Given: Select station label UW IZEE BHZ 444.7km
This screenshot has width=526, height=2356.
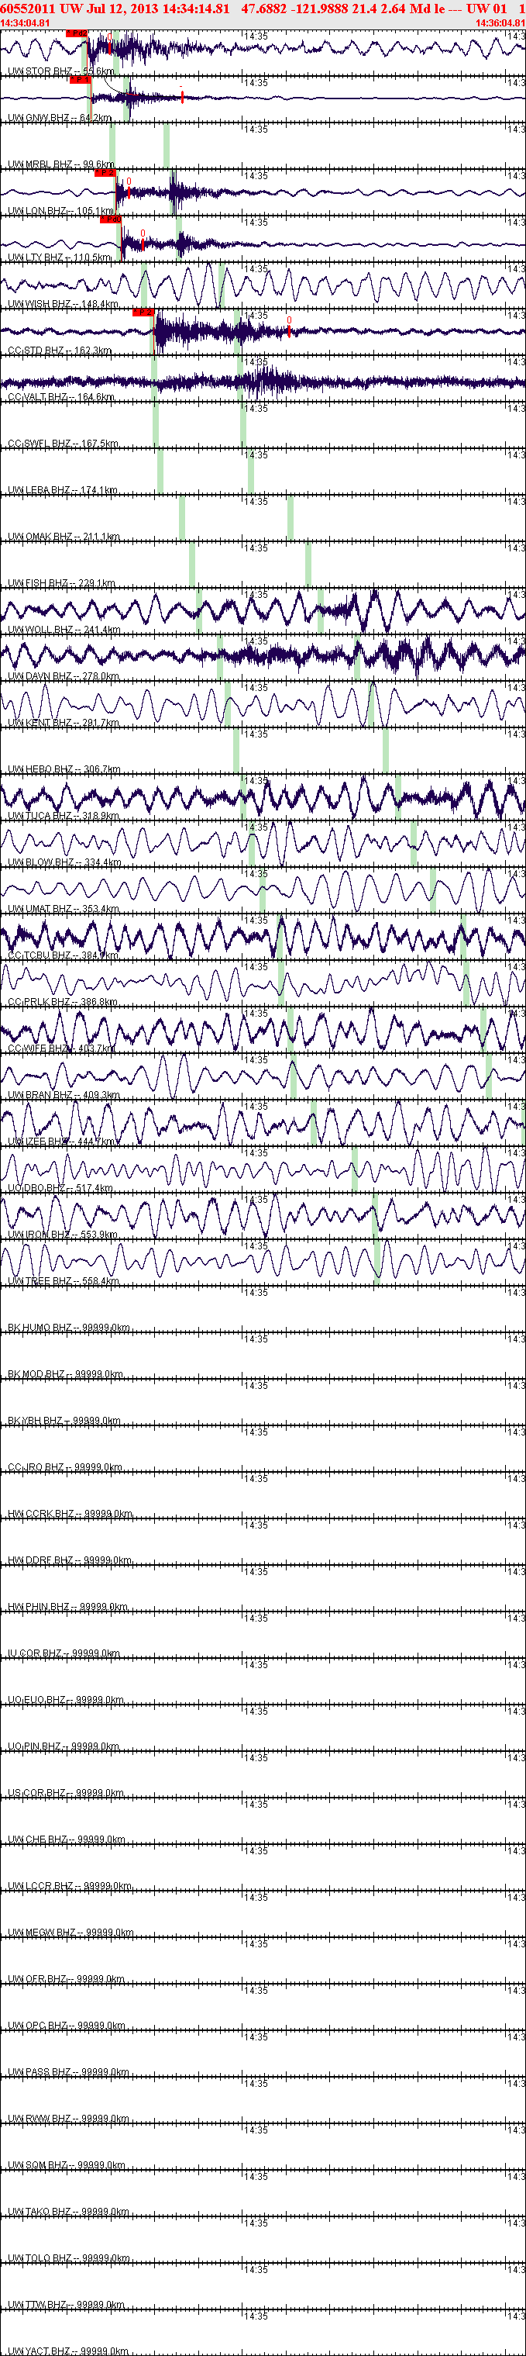Looking at the screenshot, I should point(62,1142).
